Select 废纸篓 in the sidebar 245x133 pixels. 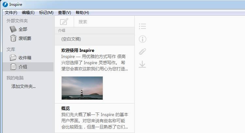[x=25, y=38]
